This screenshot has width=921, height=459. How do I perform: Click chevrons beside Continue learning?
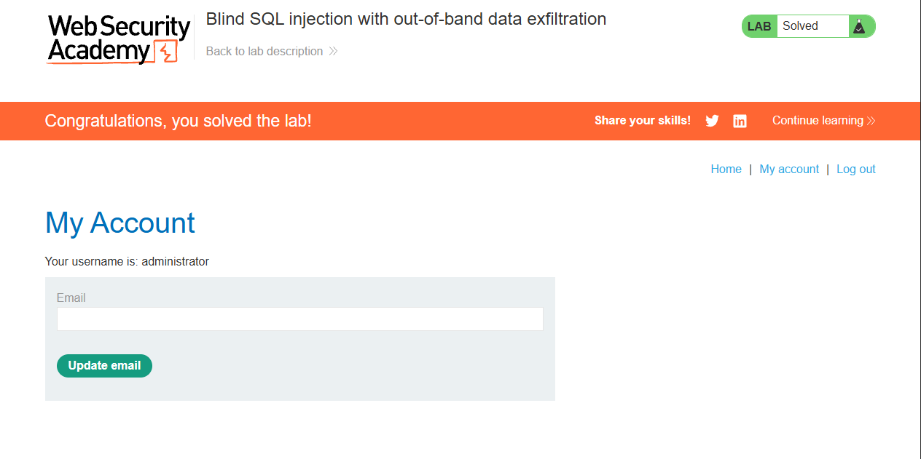tap(871, 121)
